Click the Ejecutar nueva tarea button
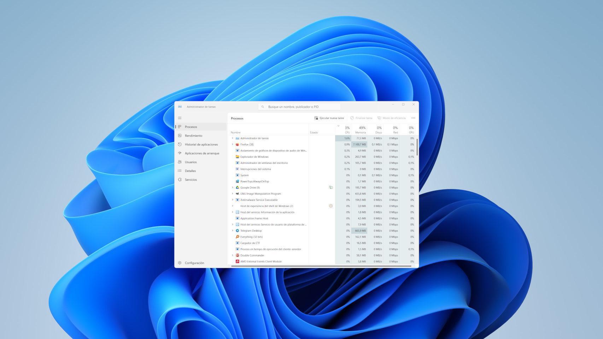 pyautogui.click(x=329, y=118)
